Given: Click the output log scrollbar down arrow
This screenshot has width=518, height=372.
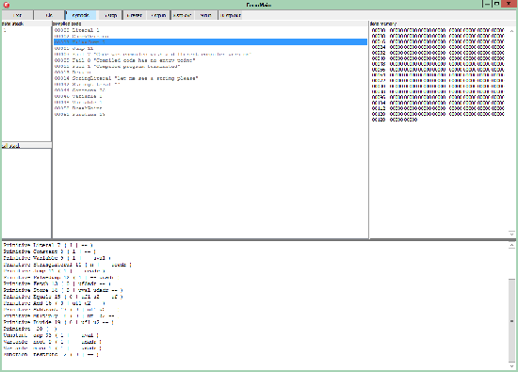Looking at the screenshot, I should point(511,366).
